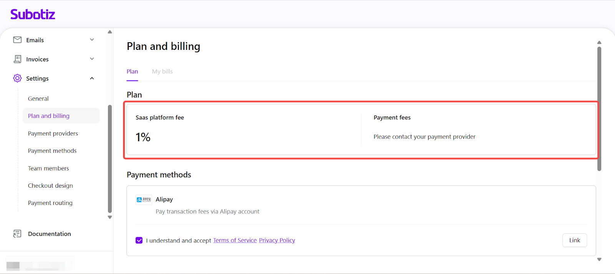Go to Payment providers settings

53,134
